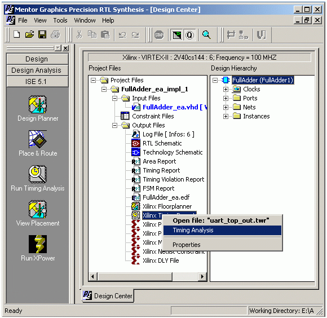The image size is (327, 318).
Task: Click the Redo arrow icon
Action: click(135, 35)
